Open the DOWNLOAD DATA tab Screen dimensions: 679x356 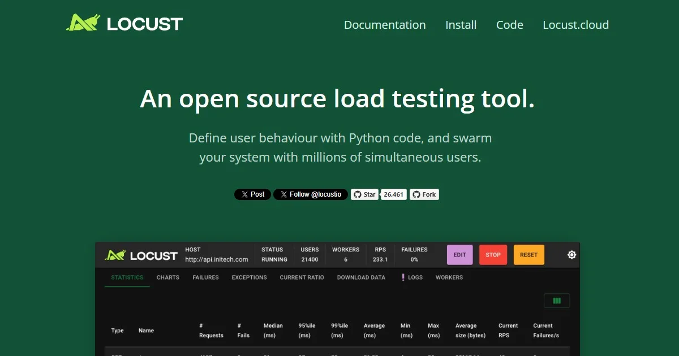(x=361, y=277)
